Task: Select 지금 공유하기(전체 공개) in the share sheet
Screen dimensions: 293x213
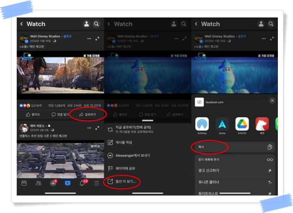Action: coord(148,129)
